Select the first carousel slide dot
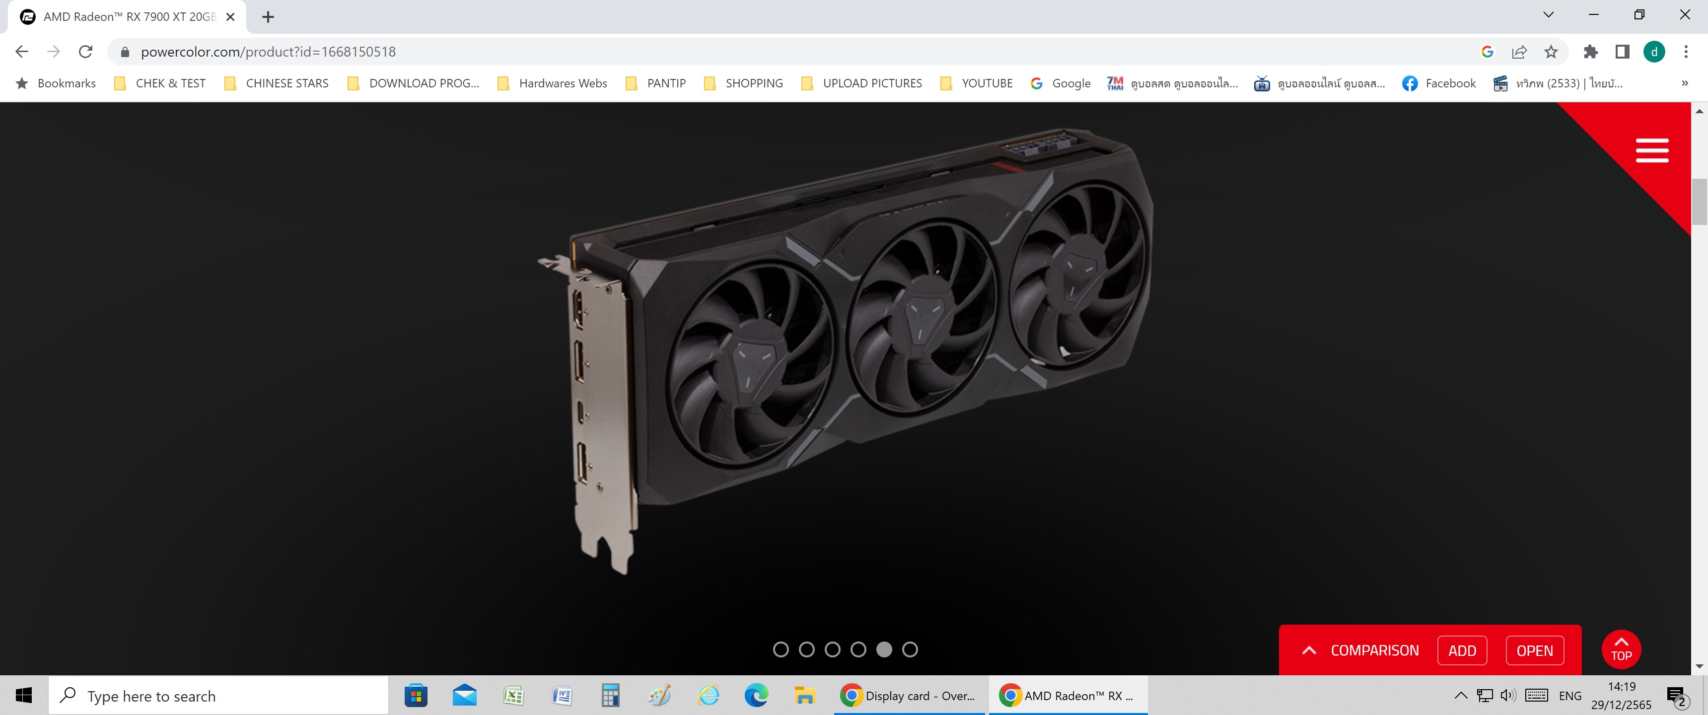 (x=781, y=649)
